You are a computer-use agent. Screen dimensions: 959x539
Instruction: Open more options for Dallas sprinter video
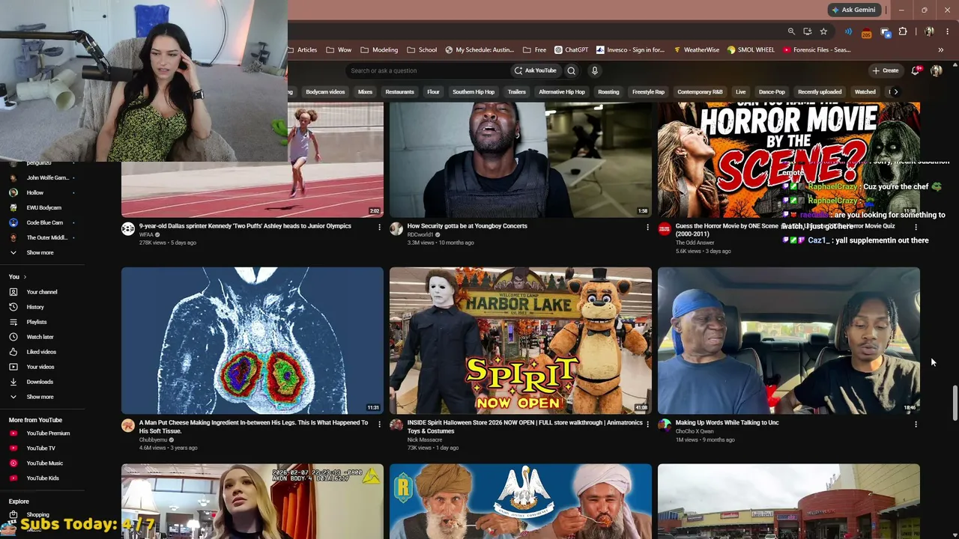[x=379, y=227]
